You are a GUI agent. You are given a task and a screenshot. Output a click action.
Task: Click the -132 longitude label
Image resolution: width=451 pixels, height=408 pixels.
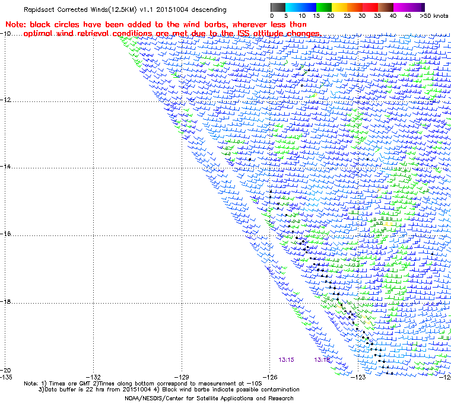point(94,377)
